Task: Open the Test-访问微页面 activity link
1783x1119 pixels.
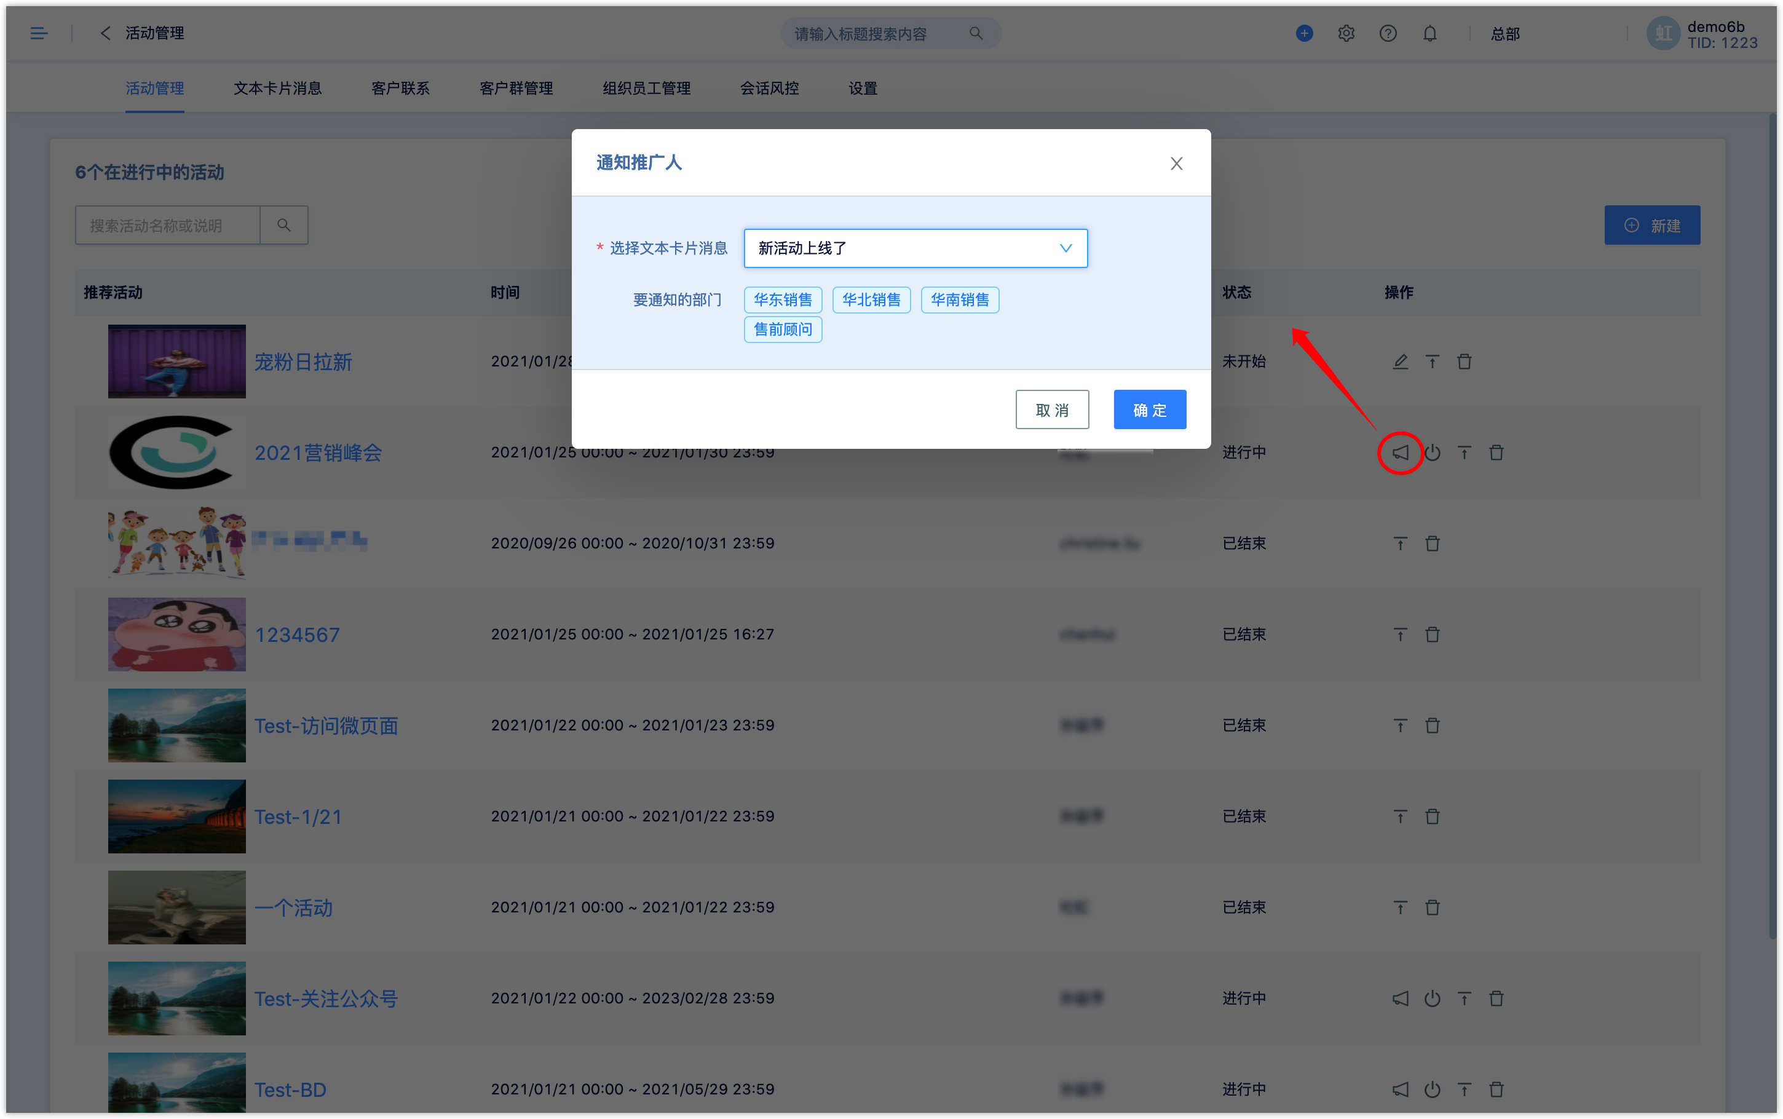Action: pos(326,726)
